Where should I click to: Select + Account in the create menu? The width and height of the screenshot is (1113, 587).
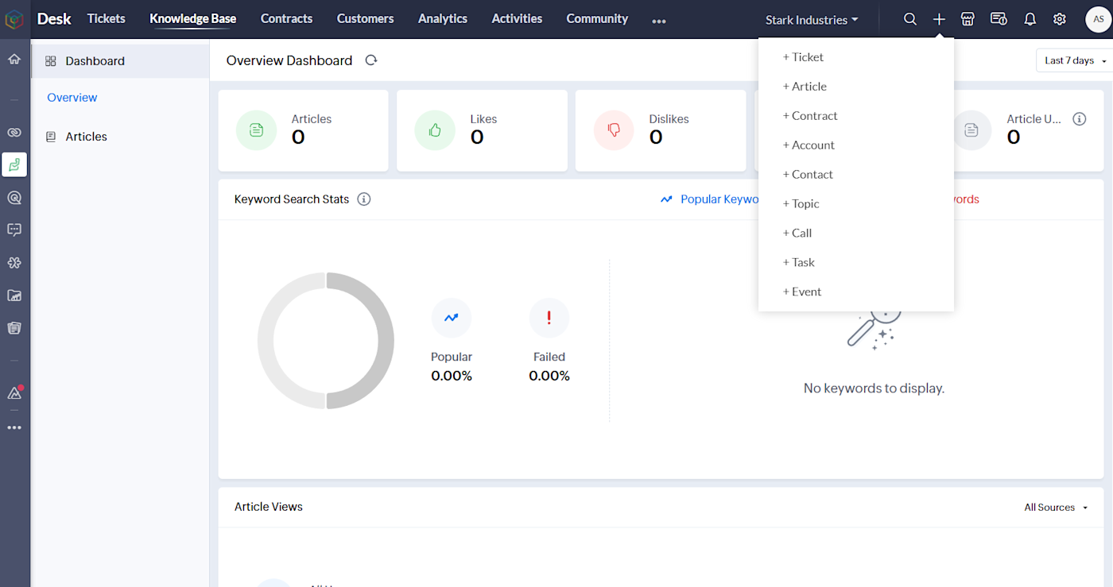coord(856,145)
